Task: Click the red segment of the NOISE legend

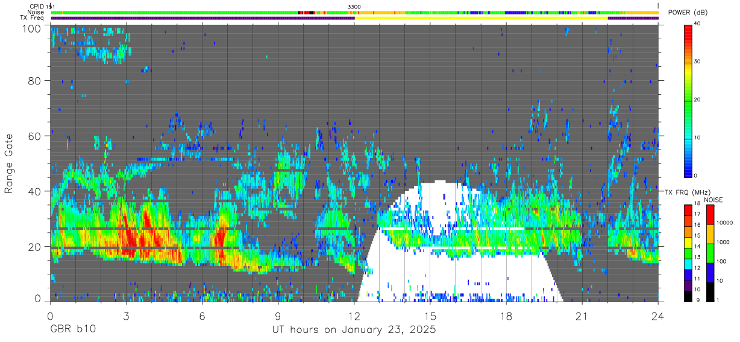Action: 710,215
